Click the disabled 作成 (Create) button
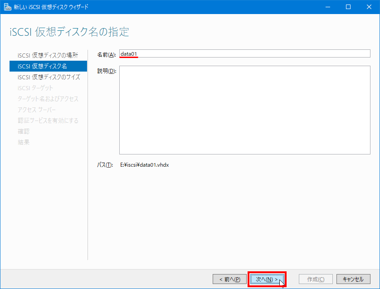The width and height of the screenshot is (380, 289). click(x=316, y=279)
